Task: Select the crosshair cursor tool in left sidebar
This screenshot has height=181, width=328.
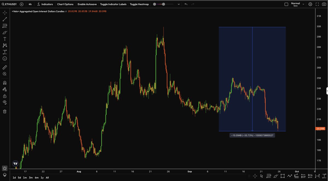Action: point(5,13)
